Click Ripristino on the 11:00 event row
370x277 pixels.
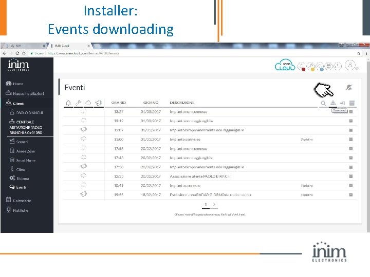click(307, 140)
